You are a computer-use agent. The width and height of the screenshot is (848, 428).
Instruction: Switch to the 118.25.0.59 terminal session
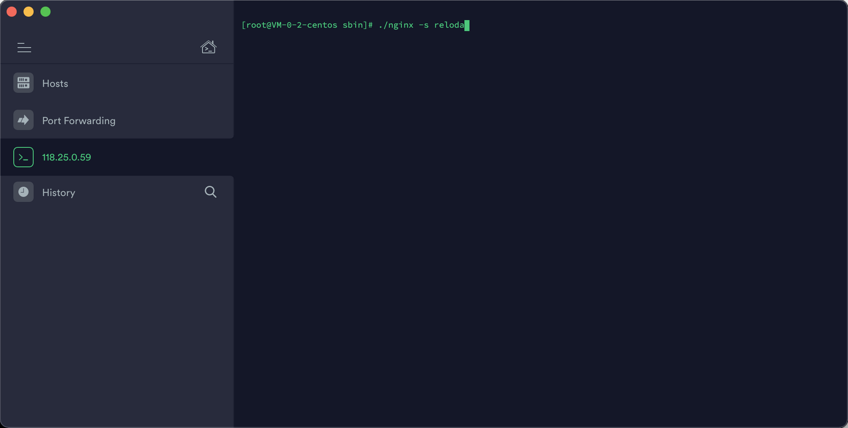click(x=67, y=157)
